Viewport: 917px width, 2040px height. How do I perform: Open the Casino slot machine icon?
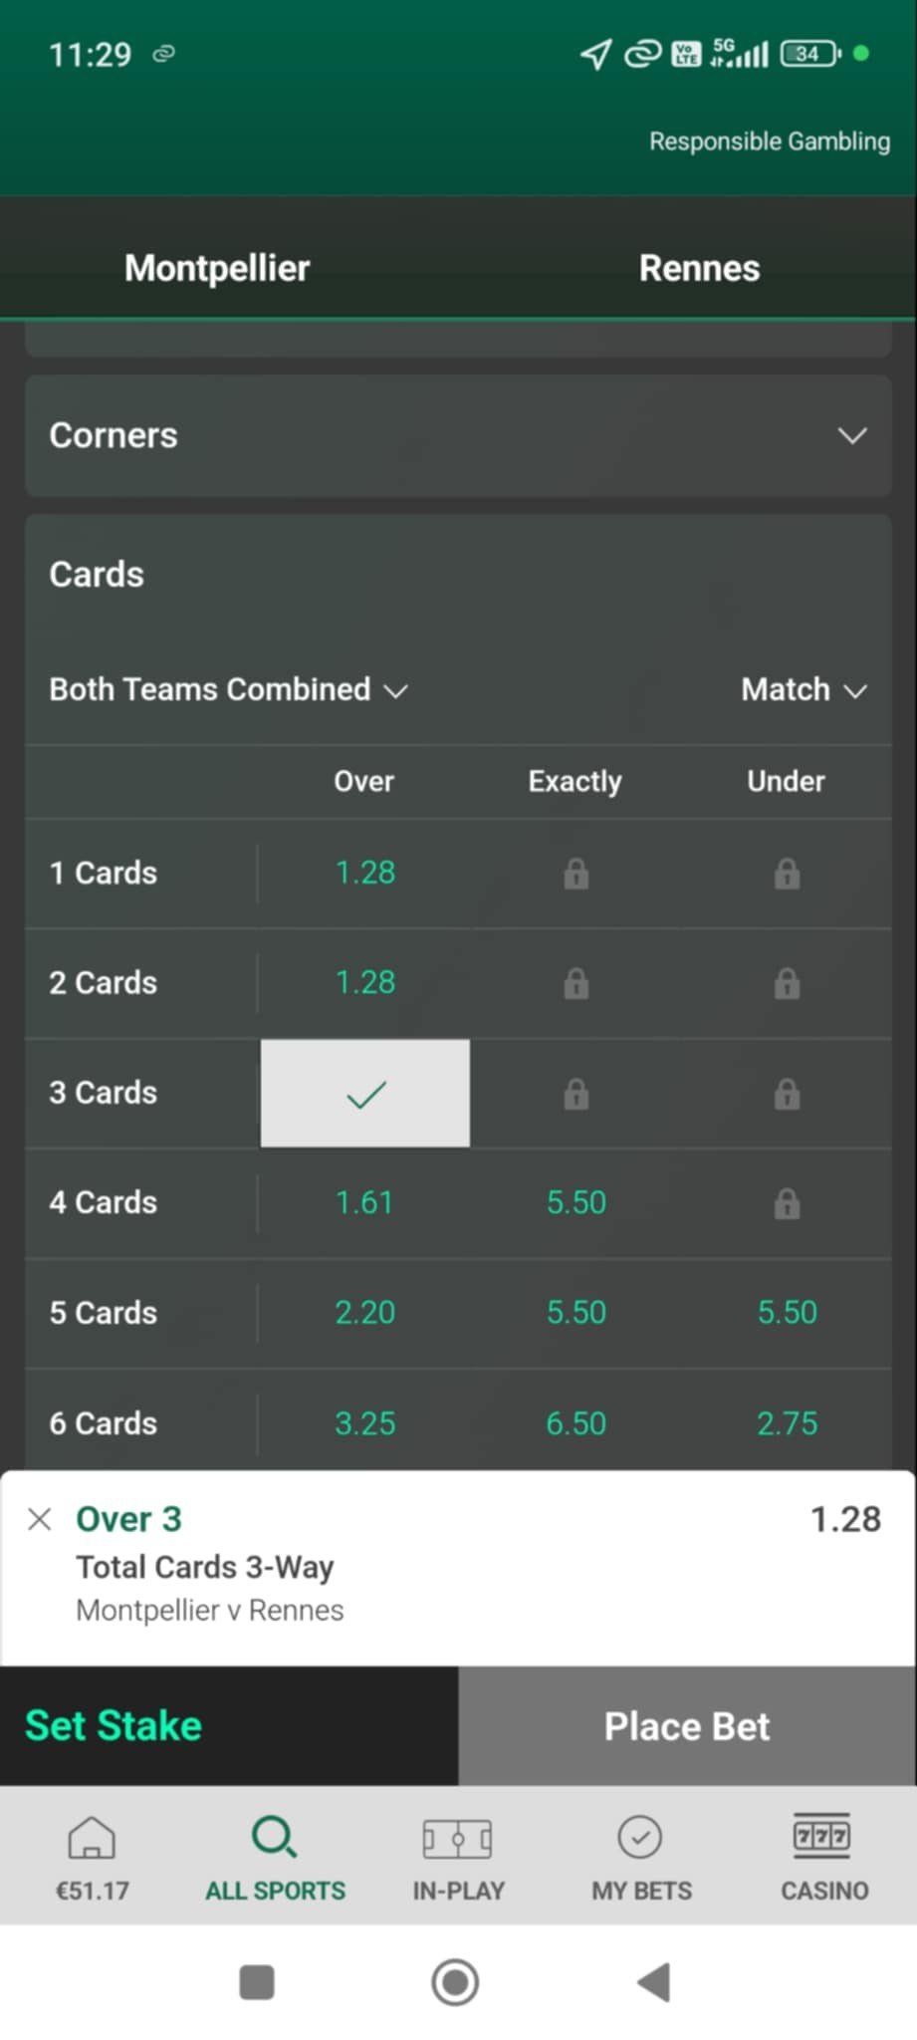tap(822, 1836)
